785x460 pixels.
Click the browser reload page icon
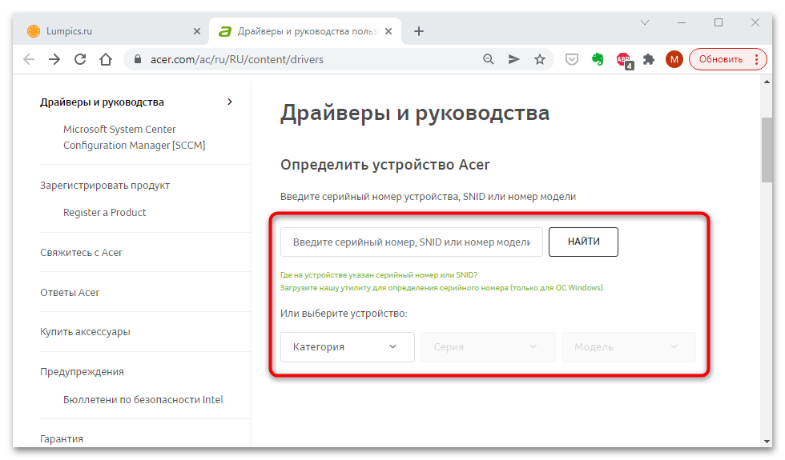[x=80, y=59]
